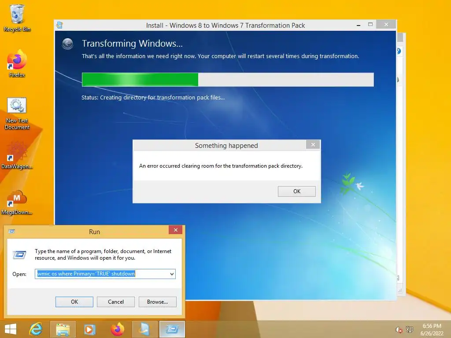Select the MegaDownloader desktop shortcut
Image resolution: width=451 pixels, height=338 pixels.
[17, 202]
